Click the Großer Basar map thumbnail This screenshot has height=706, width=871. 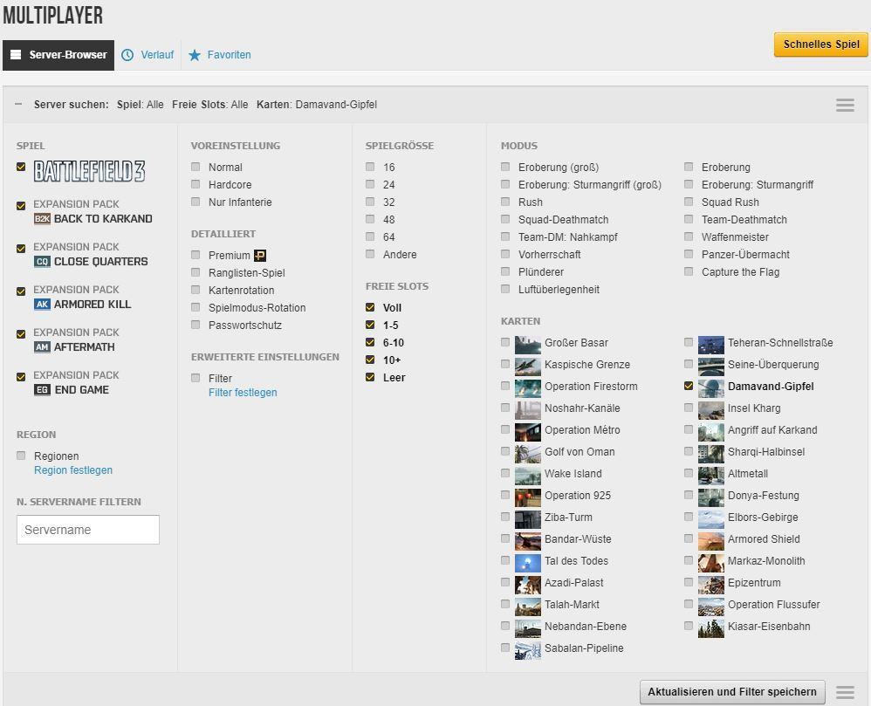pos(528,345)
